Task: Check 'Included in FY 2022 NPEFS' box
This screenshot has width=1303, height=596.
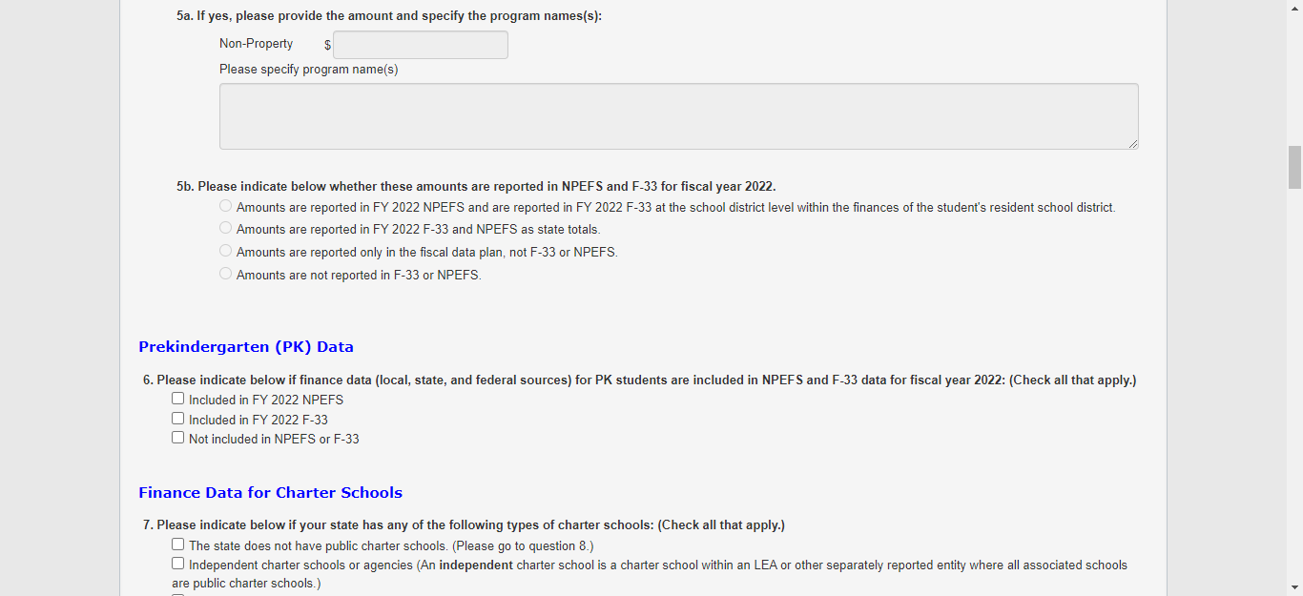Action: pos(178,399)
